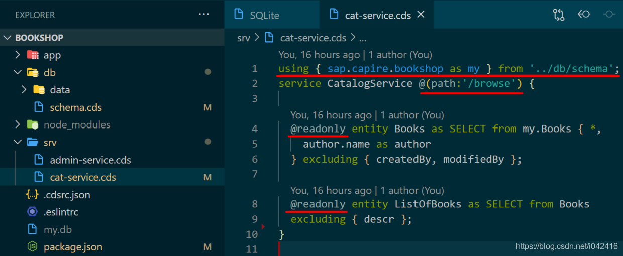Open admin-service.cds file
The image size is (623, 256).
pyautogui.click(x=90, y=160)
